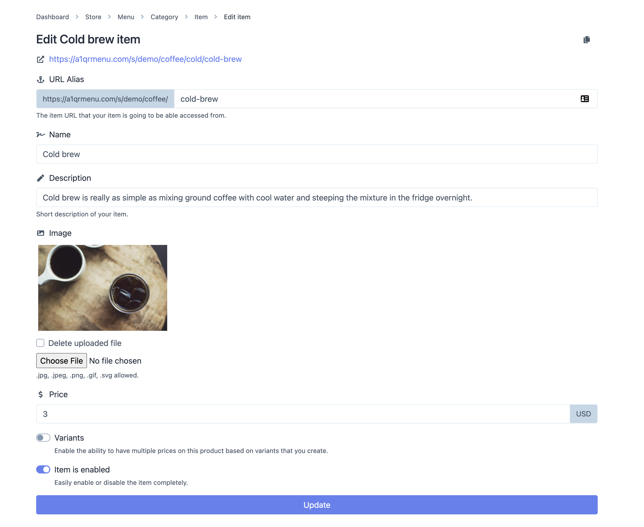Click the duplicate item copy icon
This screenshot has height=527, width=644.
586,40
